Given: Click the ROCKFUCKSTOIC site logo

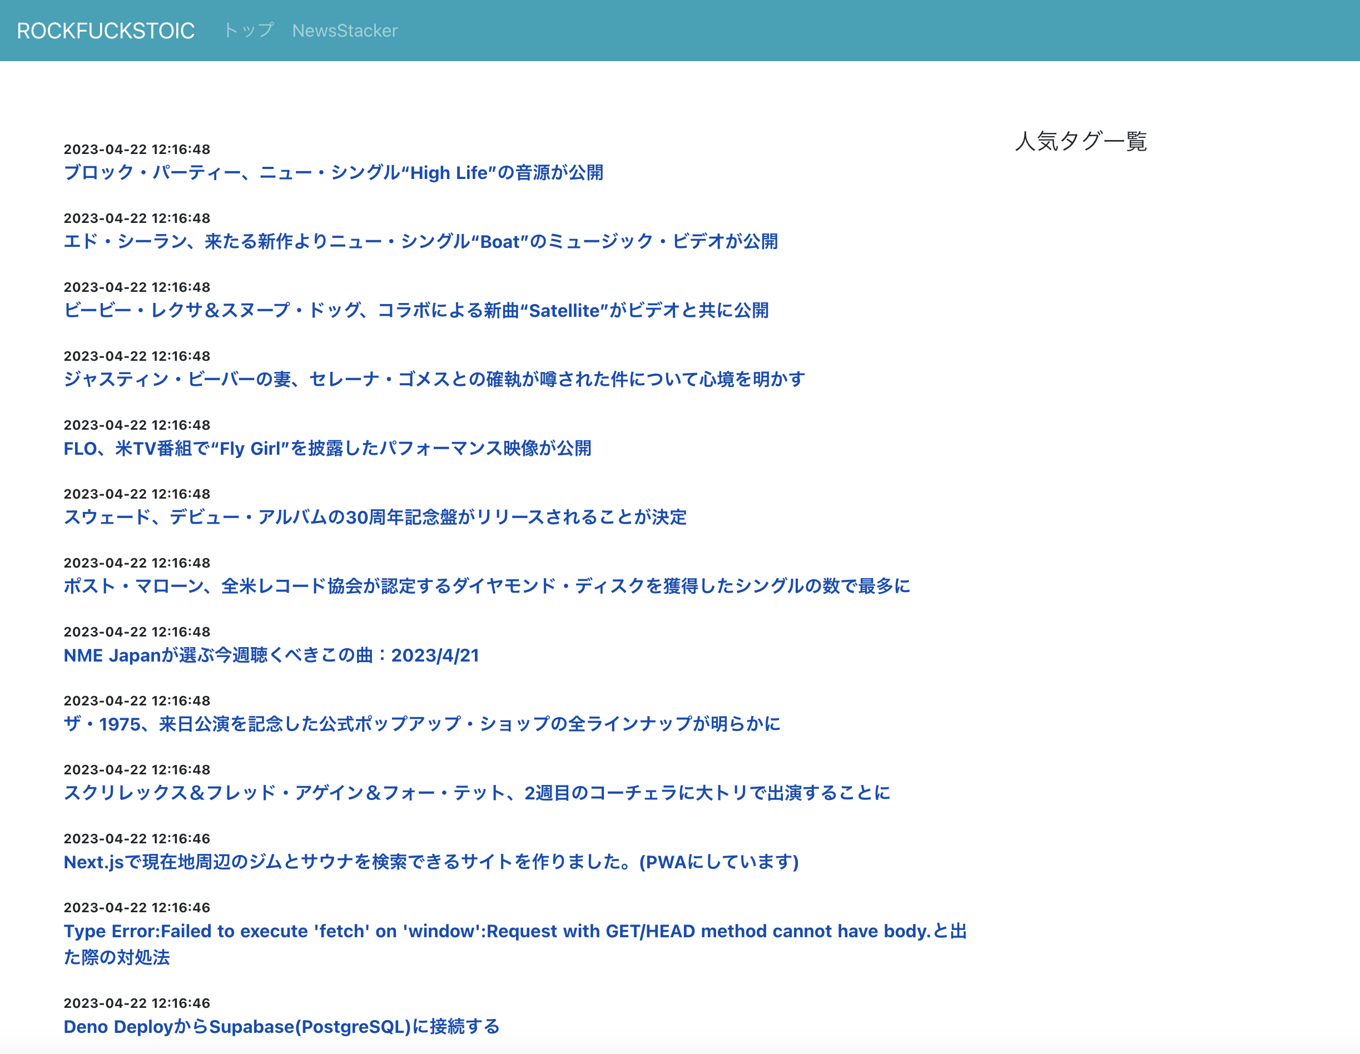Looking at the screenshot, I should [x=105, y=31].
